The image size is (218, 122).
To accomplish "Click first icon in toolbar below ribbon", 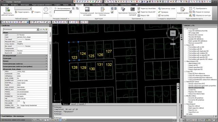I will point(3,22).
